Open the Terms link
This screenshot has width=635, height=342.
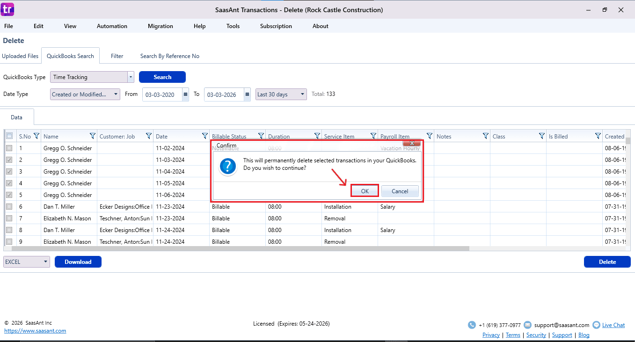pyautogui.click(x=513, y=335)
